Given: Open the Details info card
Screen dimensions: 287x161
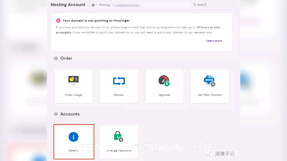Looking at the screenshot, I should [74, 142].
